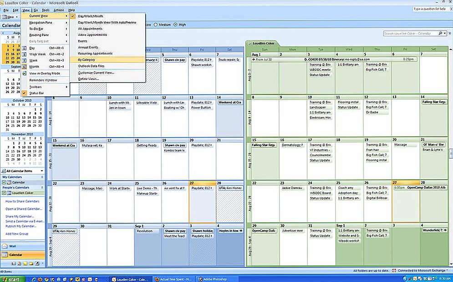Uncheck the Calendar checkbox under My Calendars
The image size is (453, 282).
(4, 183)
